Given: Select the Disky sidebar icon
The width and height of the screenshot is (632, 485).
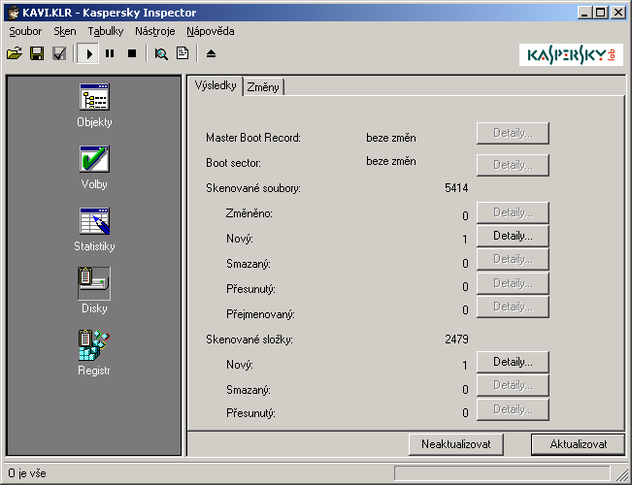Looking at the screenshot, I should pyautogui.click(x=94, y=283).
